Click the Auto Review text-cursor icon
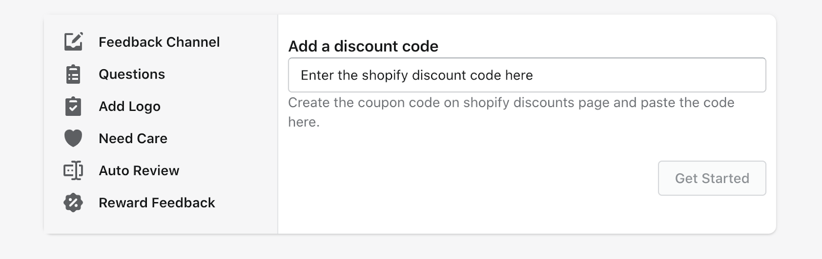The width and height of the screenshot is (822, 259). tap(73, 170)
